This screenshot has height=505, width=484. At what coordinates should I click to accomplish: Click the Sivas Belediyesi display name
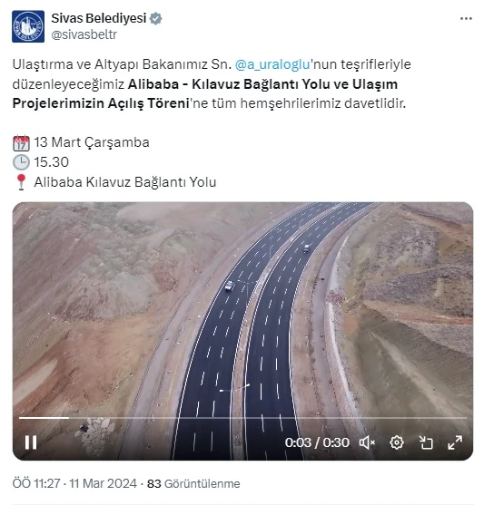(99, 18)
